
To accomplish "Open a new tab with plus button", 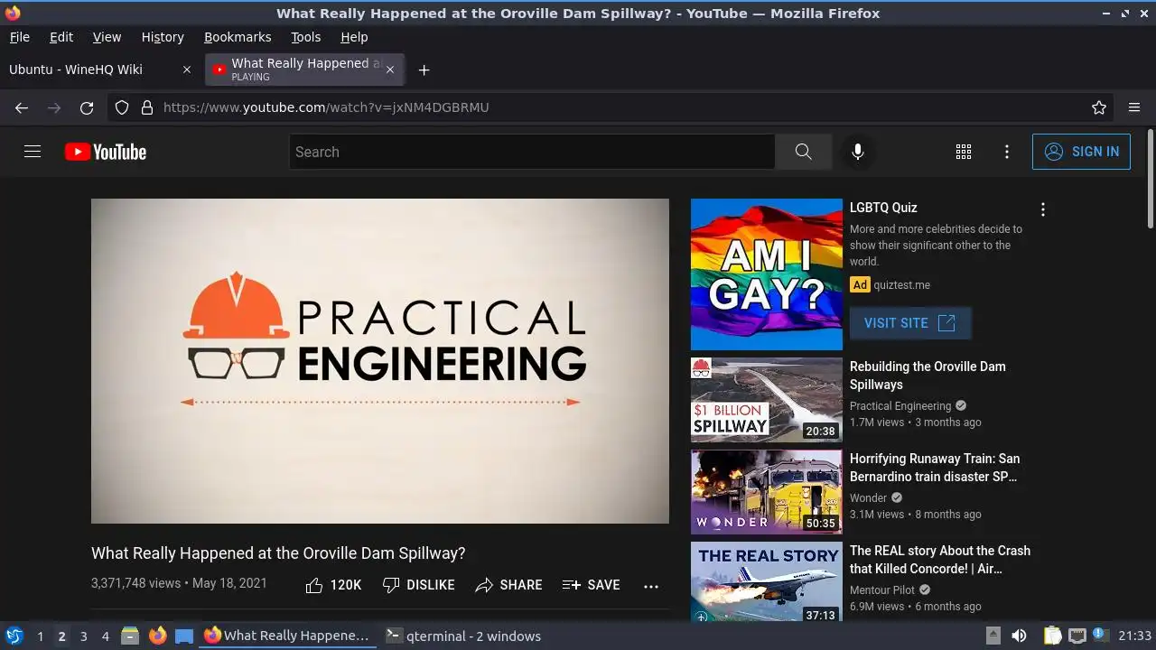I will [424, 70].
